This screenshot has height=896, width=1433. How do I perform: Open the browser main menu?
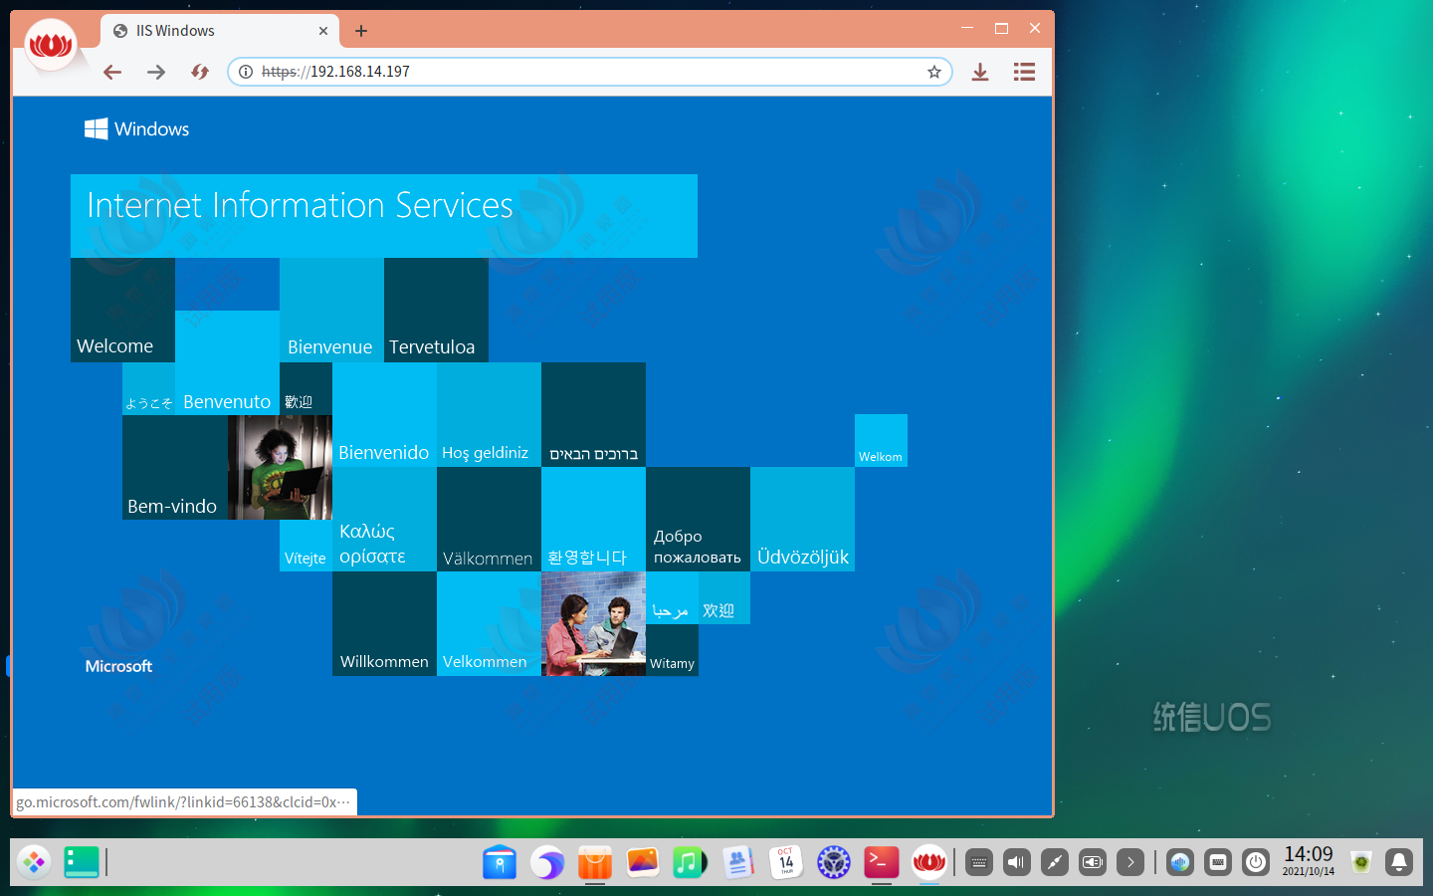point(1024,72)
